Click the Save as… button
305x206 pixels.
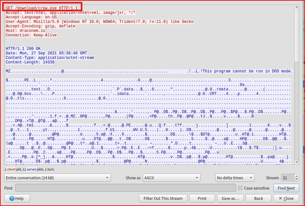230,198
